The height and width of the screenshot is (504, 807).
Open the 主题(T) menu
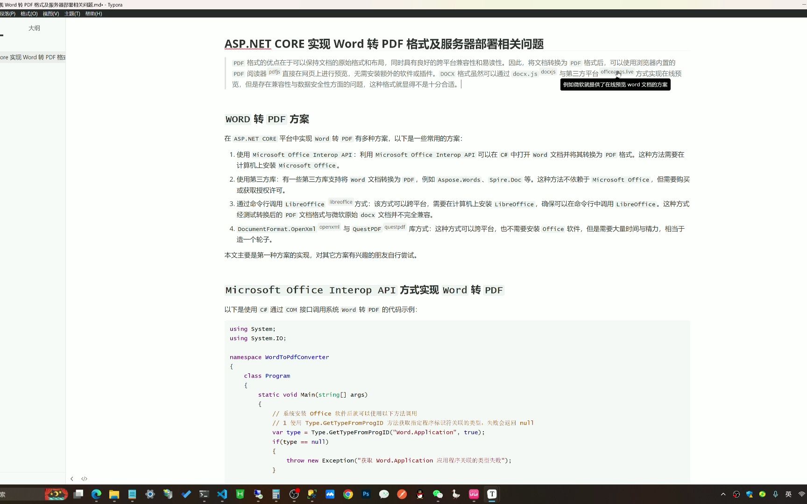(72, 14)
